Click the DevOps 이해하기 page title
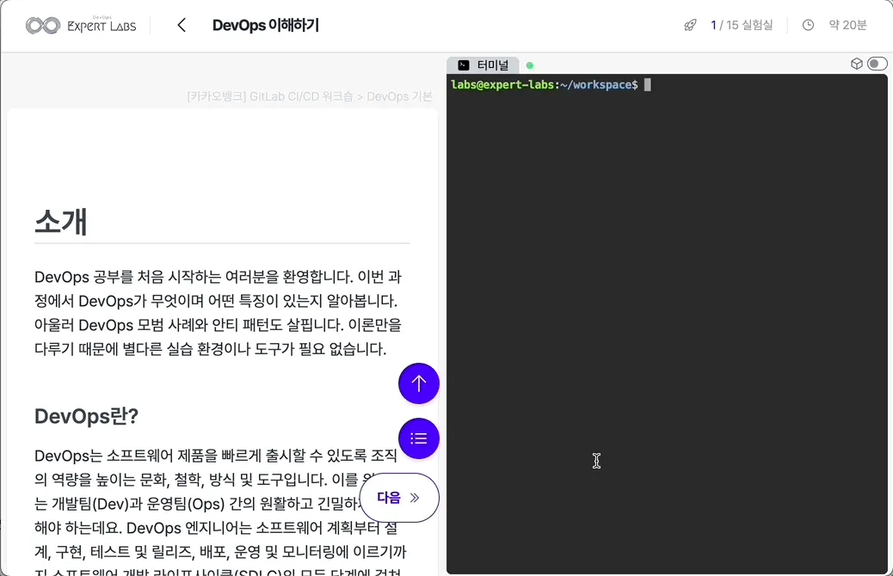This screenshot has width=893, height=576. 265,25
